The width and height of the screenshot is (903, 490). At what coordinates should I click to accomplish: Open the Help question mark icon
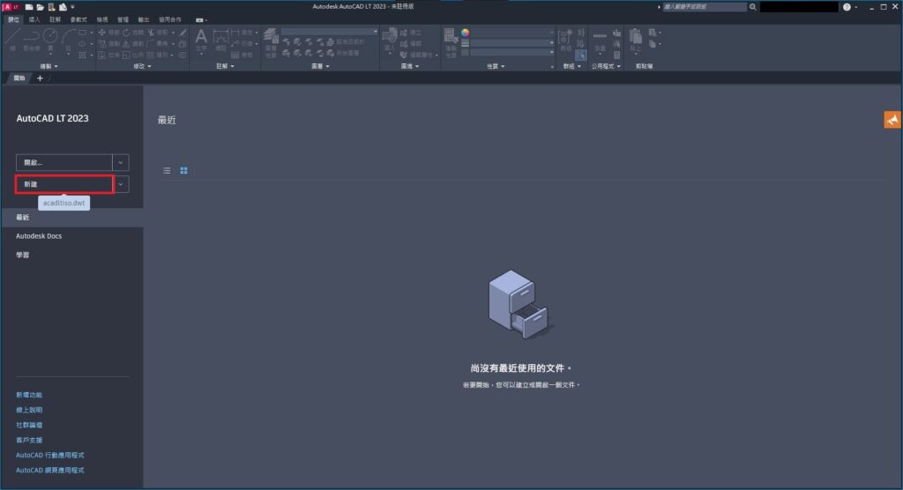847,7
